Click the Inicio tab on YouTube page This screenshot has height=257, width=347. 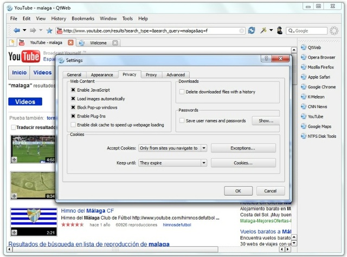20,73
